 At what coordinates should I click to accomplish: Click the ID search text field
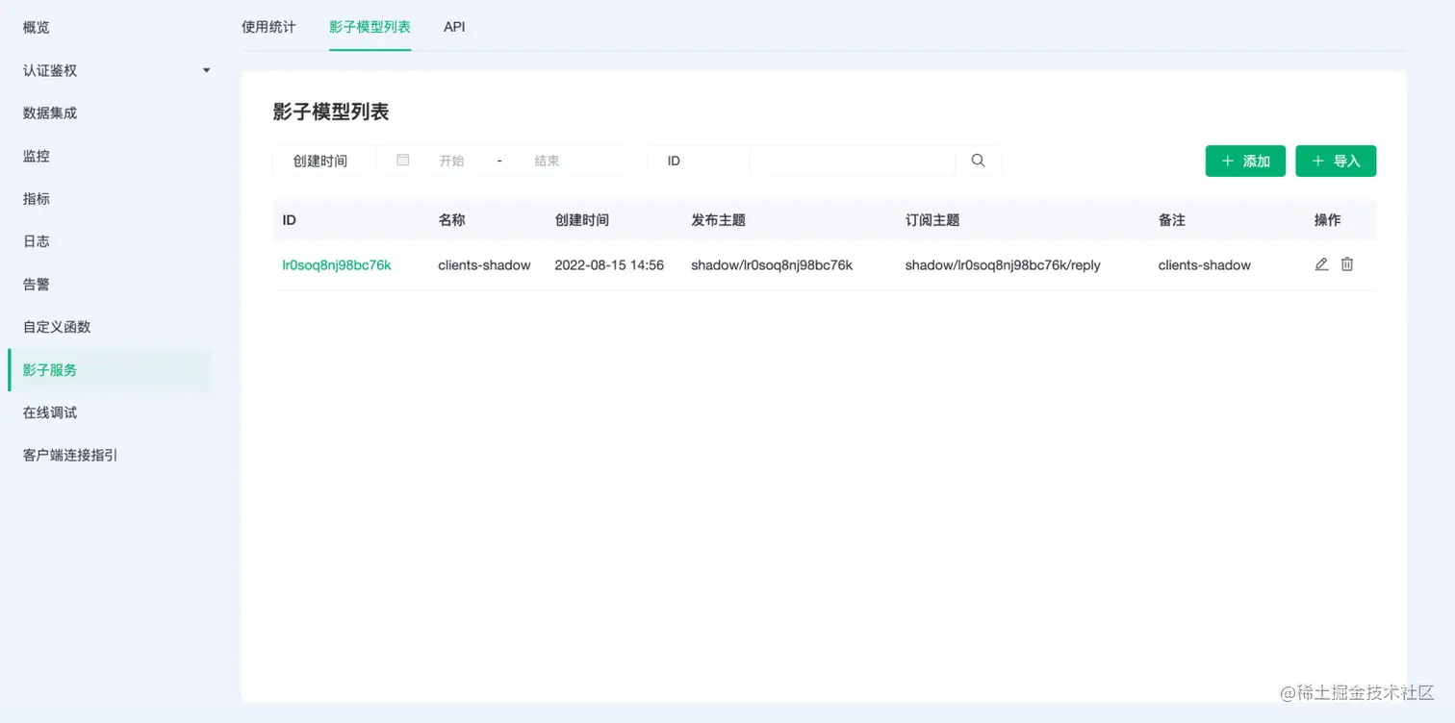[852, 161]
